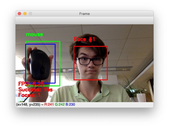
Task: Click the 'G:242' status bar value
Action: tap(60, 104)
